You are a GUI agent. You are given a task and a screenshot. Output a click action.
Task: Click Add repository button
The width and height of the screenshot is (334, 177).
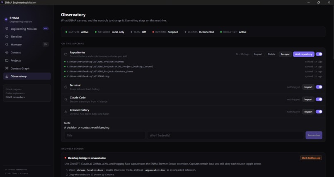tap(303, 54)
